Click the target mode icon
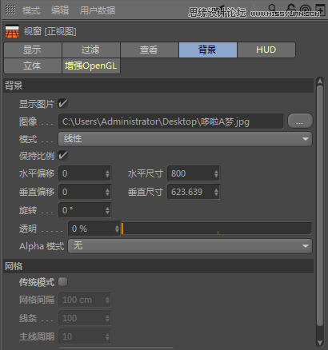328x350 pixels. (306, 10)
